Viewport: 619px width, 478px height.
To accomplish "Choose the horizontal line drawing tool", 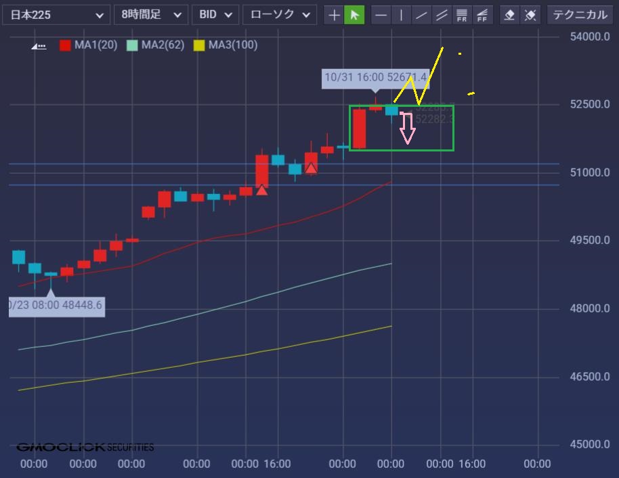I will click(382, 15).
